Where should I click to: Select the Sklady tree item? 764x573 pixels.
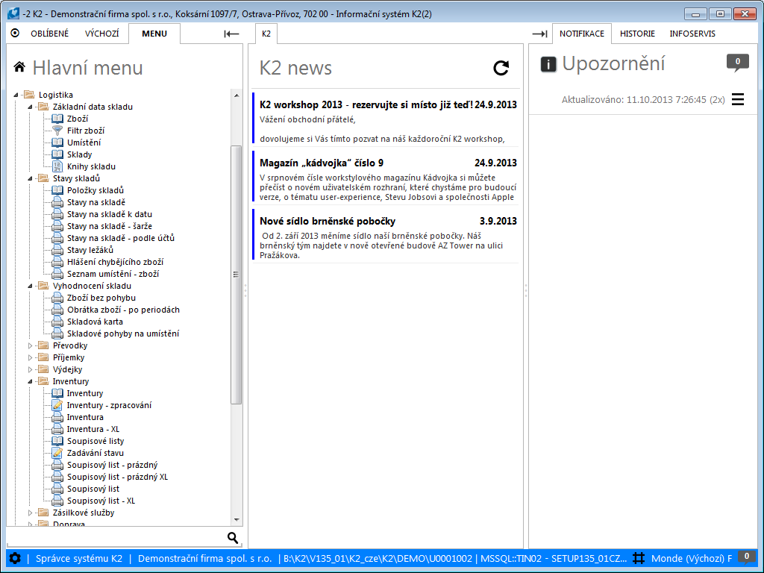[x=79, y=154]
